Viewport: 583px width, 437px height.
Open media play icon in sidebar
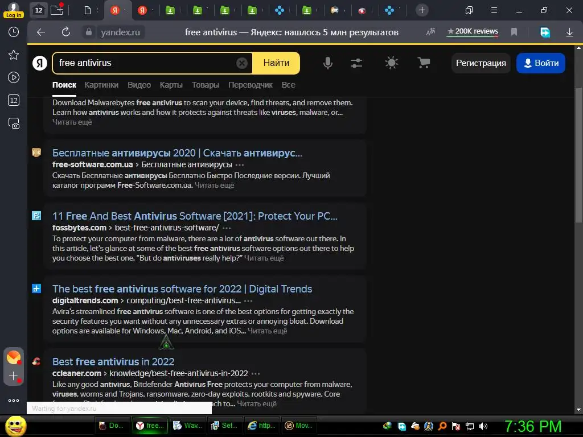[x=14, y=77]
